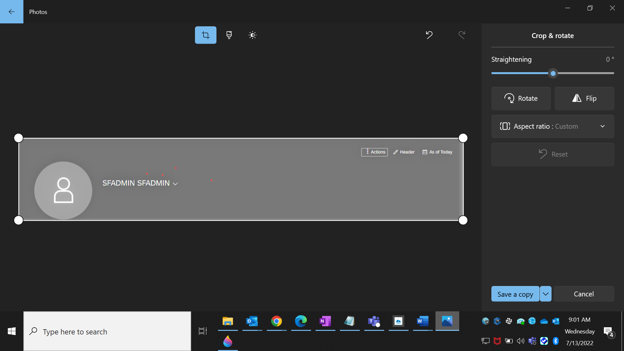Screen dimensions: 624x351
Task: Rotate the image 90 degrees
Action: click(521, 98)
